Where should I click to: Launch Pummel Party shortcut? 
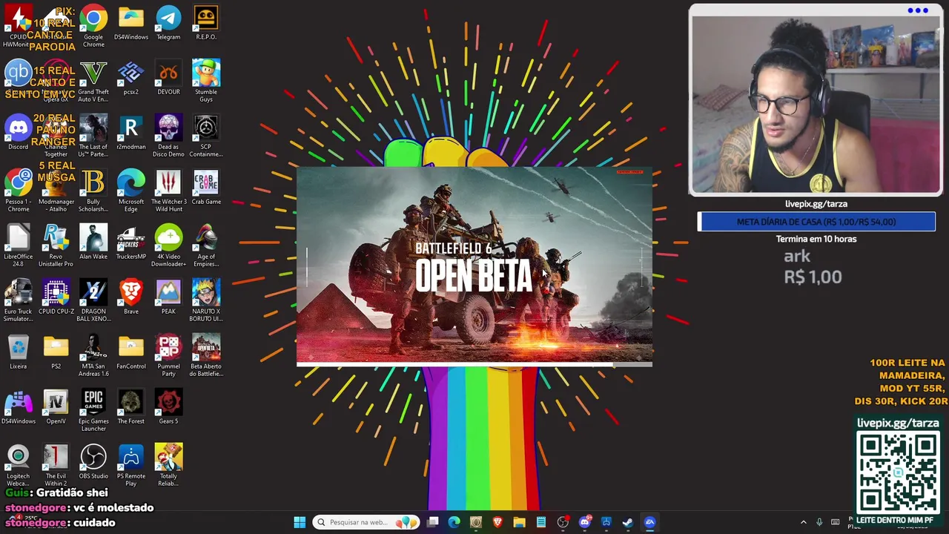click(168, 355)
